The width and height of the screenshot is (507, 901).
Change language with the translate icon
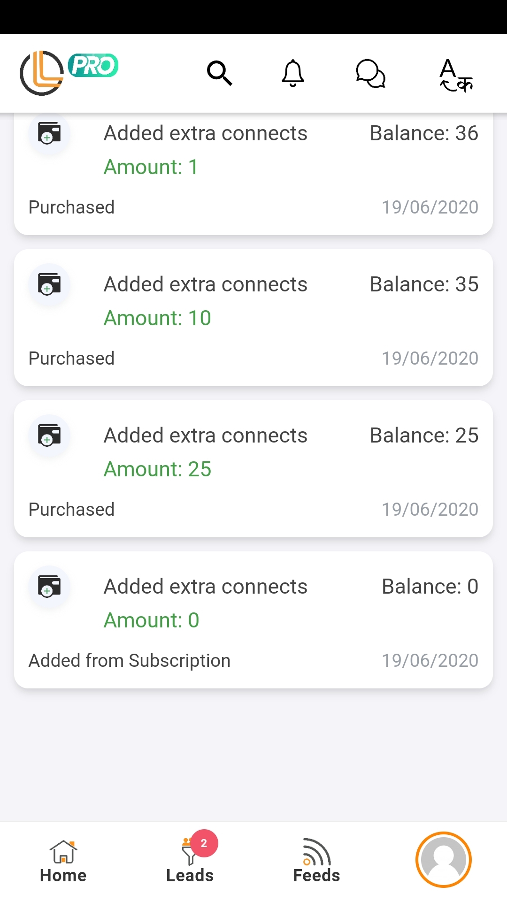click(x=455, y=75)
